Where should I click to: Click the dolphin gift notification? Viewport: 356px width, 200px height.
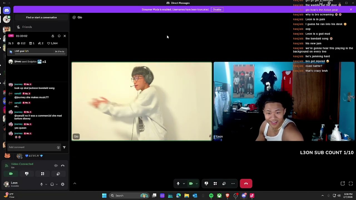[28, 62]
